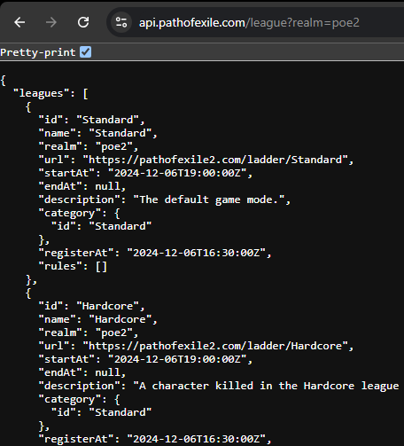Click the "leagues" key at top
The width and height of the screenshot is (404, 446).
click(x=41, y=93)
